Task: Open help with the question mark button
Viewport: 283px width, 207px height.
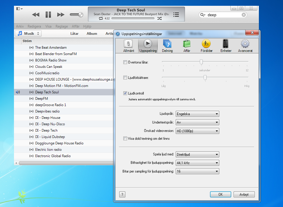Action: pos(122,195)
